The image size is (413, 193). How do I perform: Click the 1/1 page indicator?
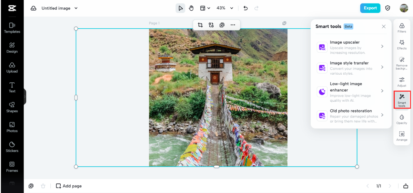(378, 186)
